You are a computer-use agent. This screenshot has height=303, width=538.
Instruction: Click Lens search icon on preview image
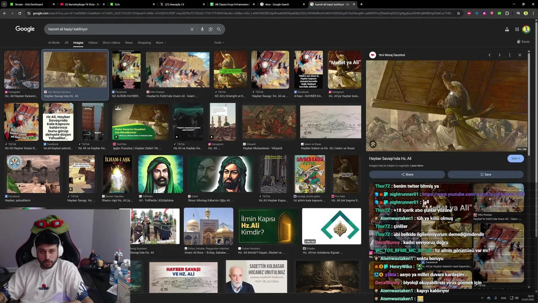point(373,144)
